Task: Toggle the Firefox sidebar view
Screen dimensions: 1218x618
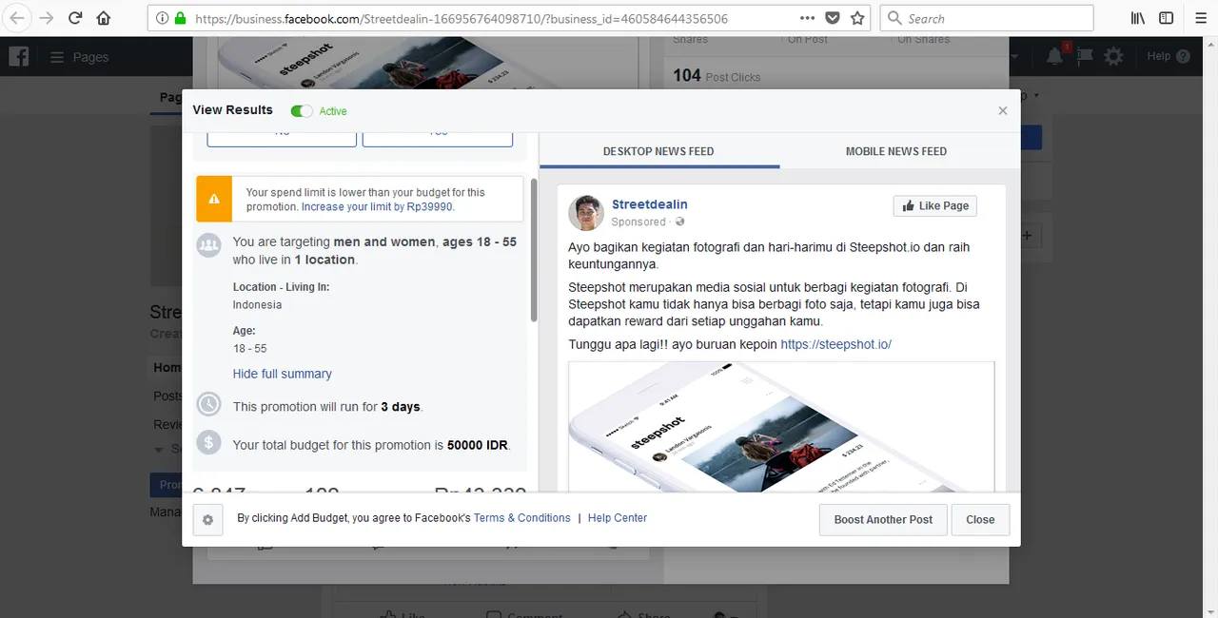Action: click(1166, 18)
